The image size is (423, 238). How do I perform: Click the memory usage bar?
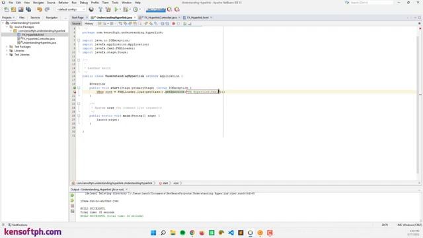(156, 9)
